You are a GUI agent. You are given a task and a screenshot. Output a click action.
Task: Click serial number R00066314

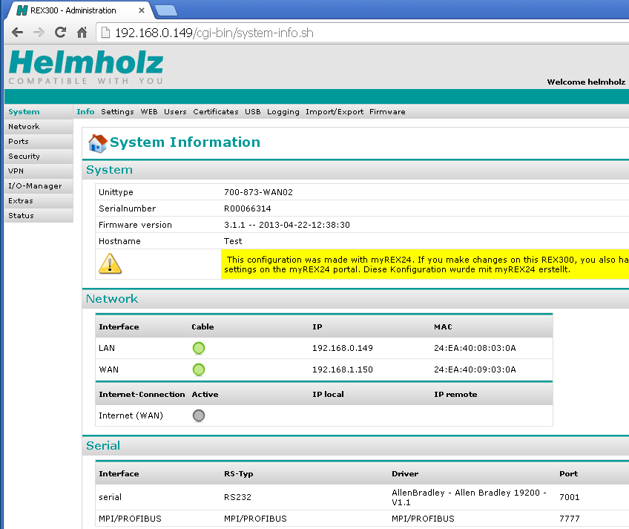[x=248, y=208]
